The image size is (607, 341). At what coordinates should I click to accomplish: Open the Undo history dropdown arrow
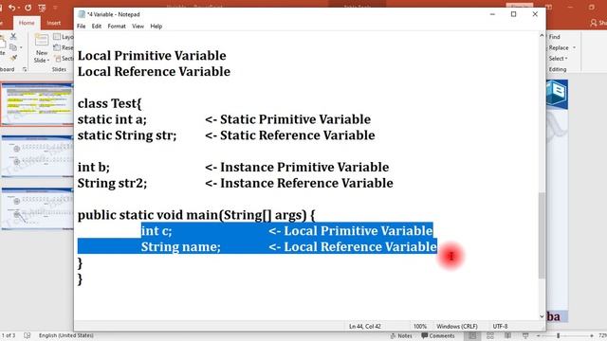click(19, 8)
